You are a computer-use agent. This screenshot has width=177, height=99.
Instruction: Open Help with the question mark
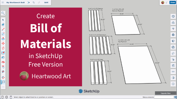[2, 97]
